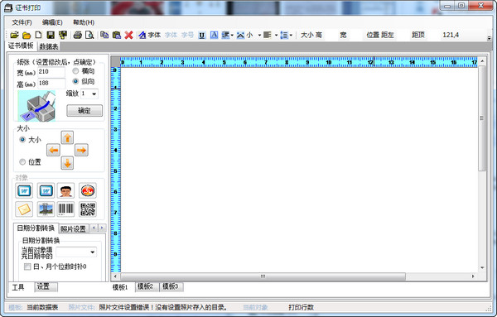Screen dimensions: 497x317
Task: Click the paper width 210 field
Action: 51,71
